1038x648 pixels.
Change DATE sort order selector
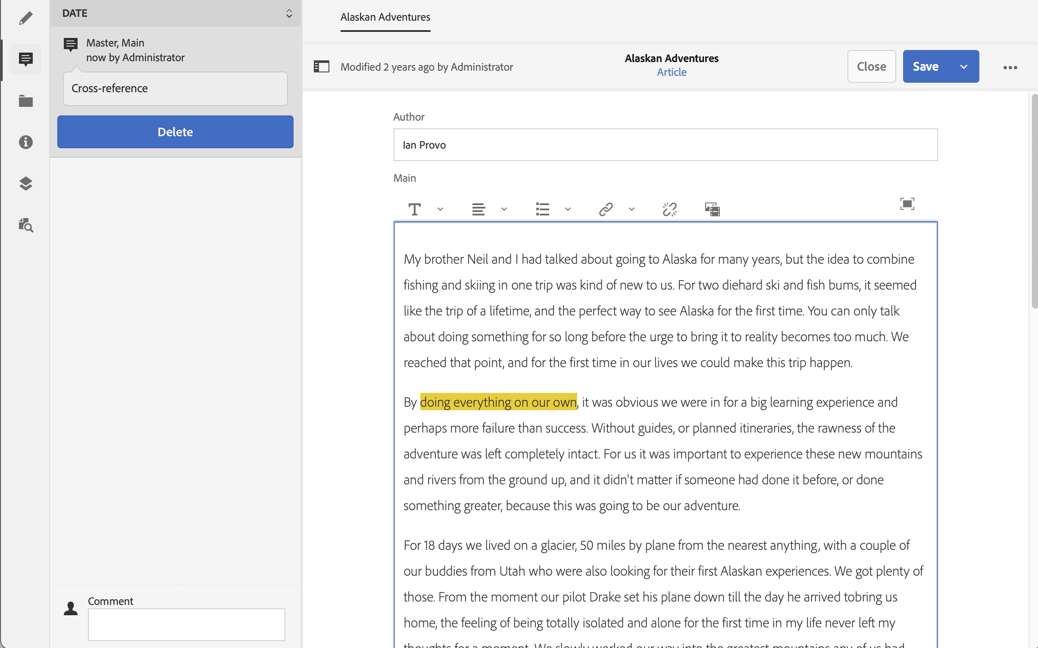pyautogui.click(x=289, y=13)
